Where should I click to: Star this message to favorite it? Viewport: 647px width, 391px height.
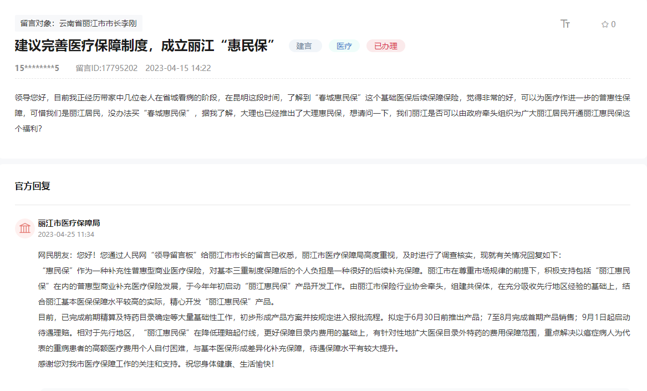[x=605, y=24]
